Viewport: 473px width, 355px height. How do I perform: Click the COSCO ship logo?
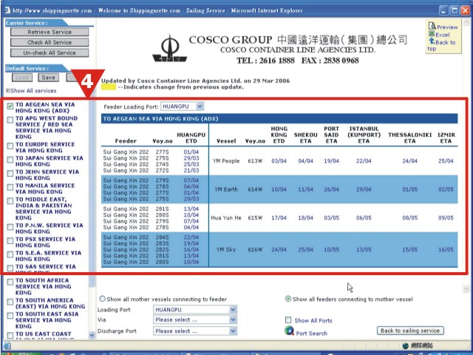169,49
